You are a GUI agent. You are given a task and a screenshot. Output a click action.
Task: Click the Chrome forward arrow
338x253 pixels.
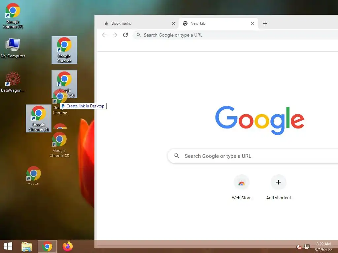[115, 35]
